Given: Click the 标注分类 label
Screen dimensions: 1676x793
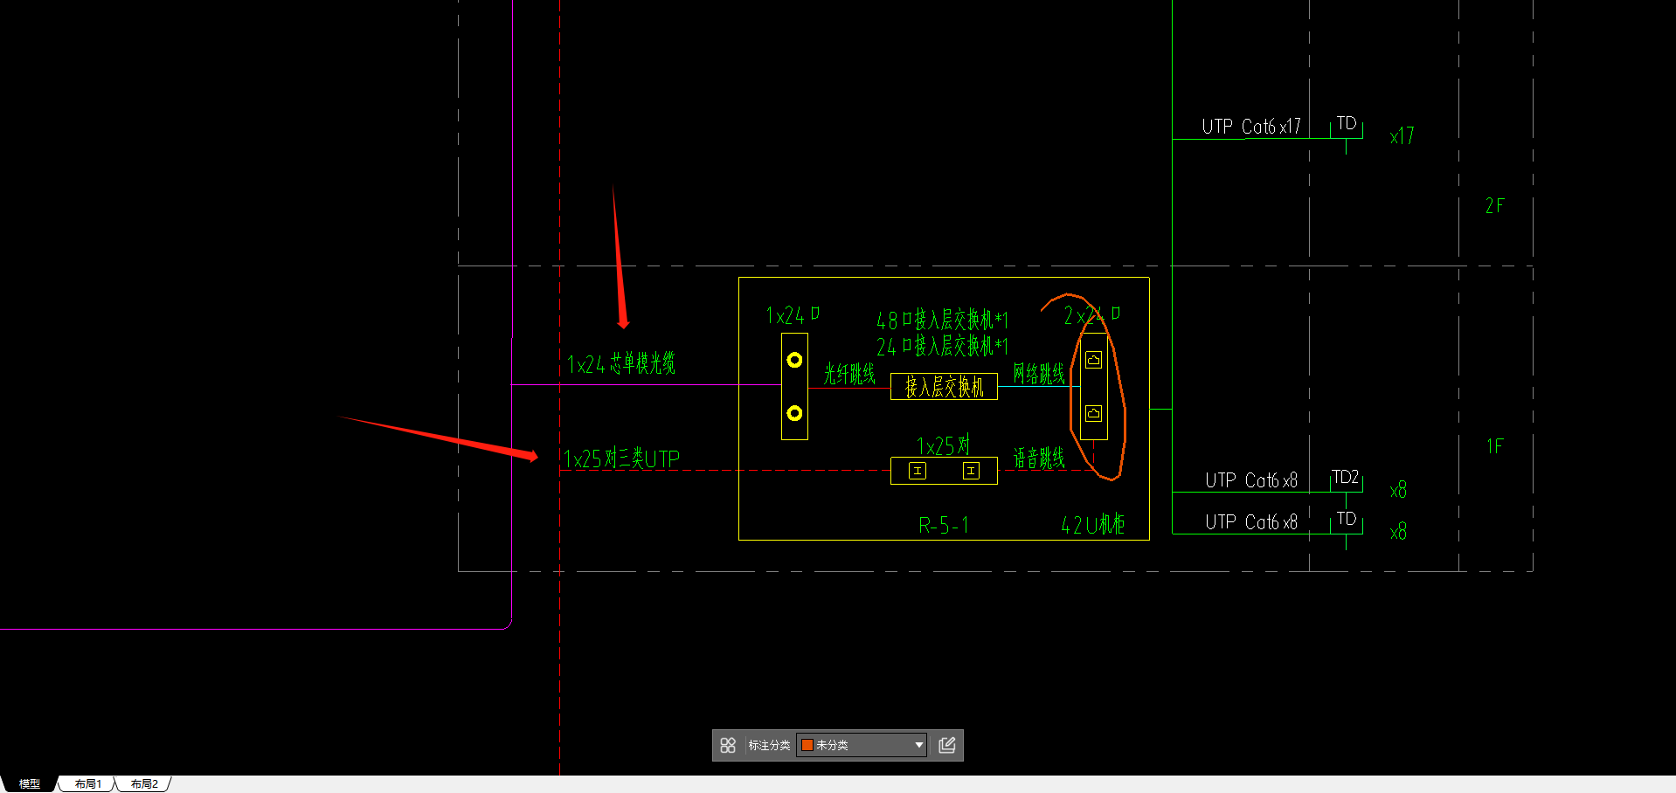Looking at the screenshot, I should (x=769, y=745).
